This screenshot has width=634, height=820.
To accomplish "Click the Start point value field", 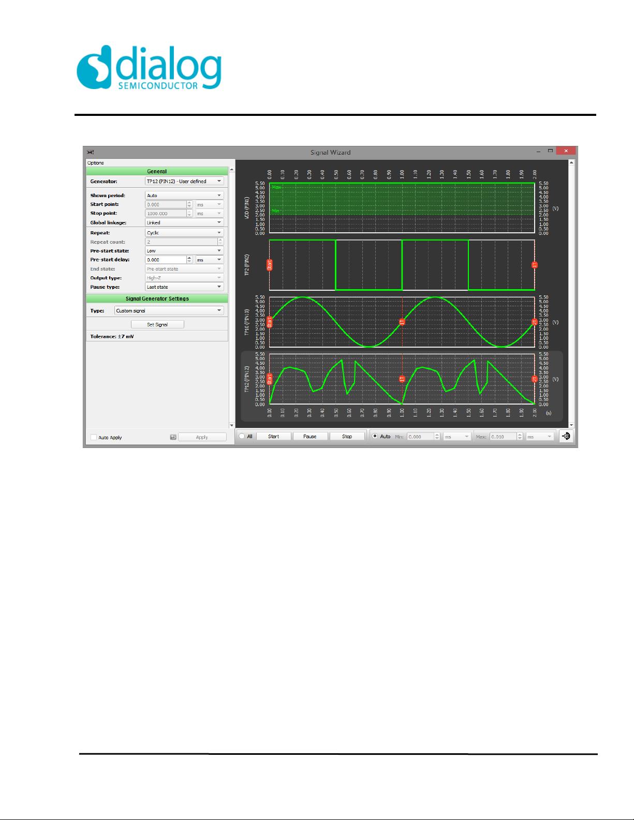I will click(166, 204).
